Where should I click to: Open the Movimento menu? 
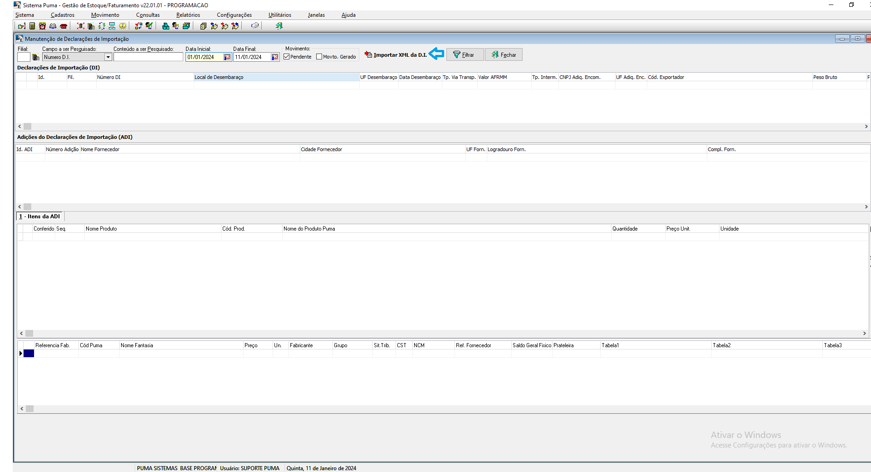(x=105, y=15)
